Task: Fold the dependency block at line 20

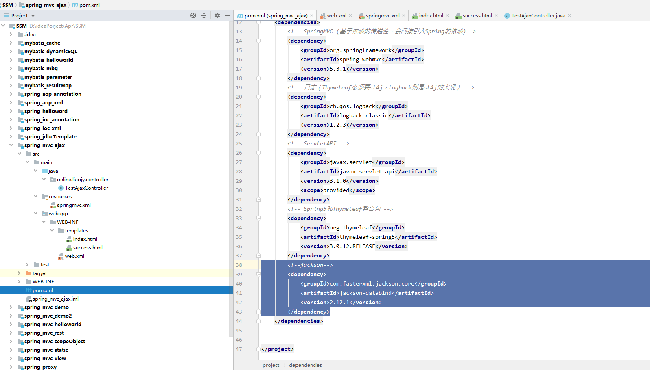Action: pos(258,97)
